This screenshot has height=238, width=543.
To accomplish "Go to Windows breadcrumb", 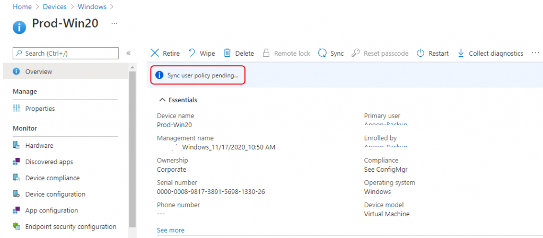I will [92, 6].
